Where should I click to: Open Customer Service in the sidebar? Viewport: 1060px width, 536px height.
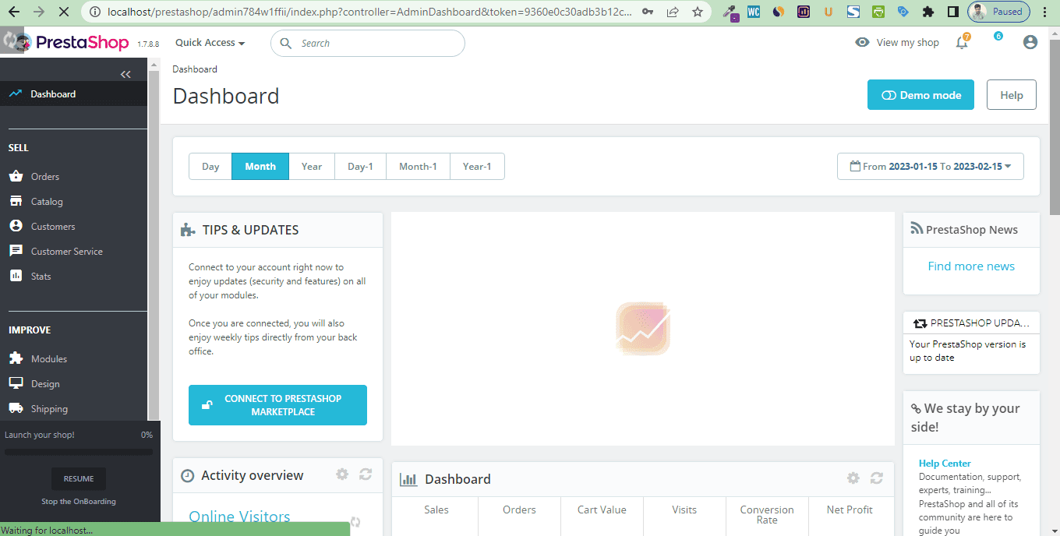coord(67,252)
